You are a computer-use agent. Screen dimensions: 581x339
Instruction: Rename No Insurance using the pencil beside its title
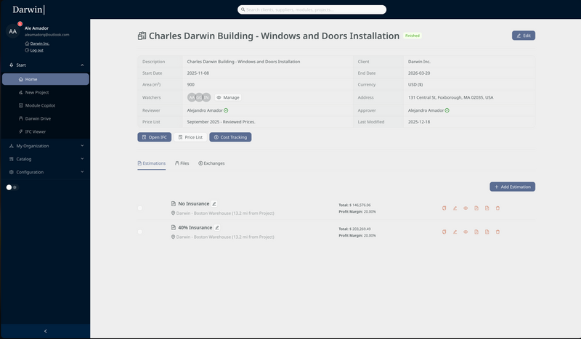click(x=214, y=204)
